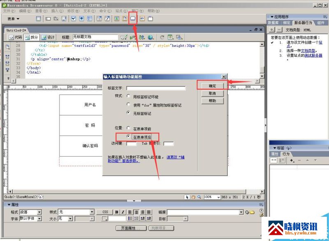
Task: Click the OK button in accessibility dialog
Action: tap(212, 86)
